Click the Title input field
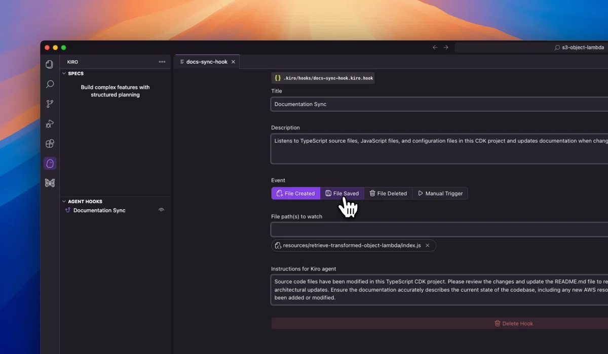 click(439, 104)
